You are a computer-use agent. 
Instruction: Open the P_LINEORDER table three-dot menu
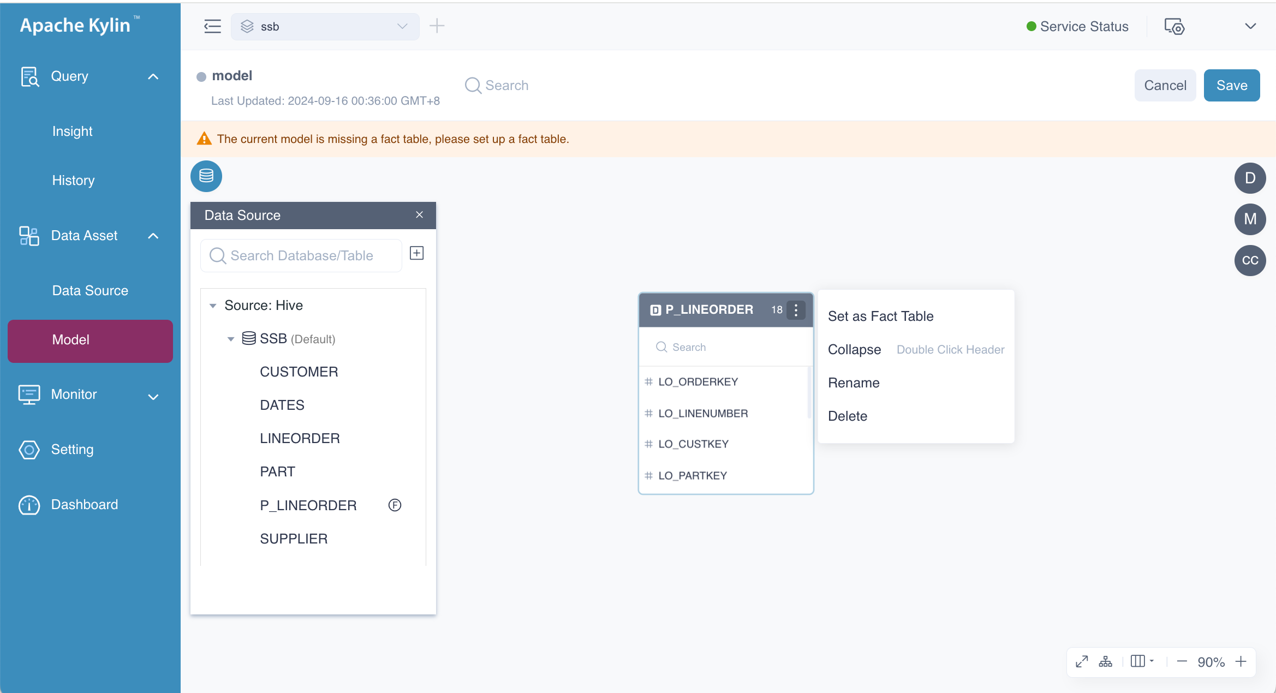[x=796, y=310]
